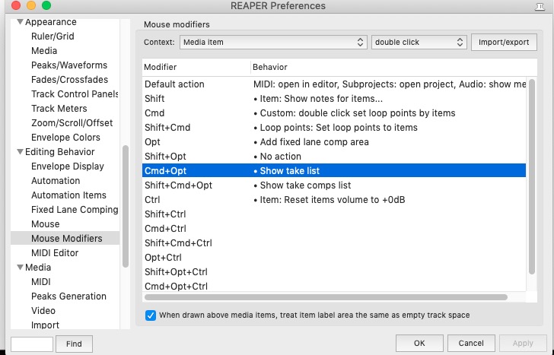Enable the item label area checkbox
This screenshot has height=355, width=554.
(x=151, y=315)
